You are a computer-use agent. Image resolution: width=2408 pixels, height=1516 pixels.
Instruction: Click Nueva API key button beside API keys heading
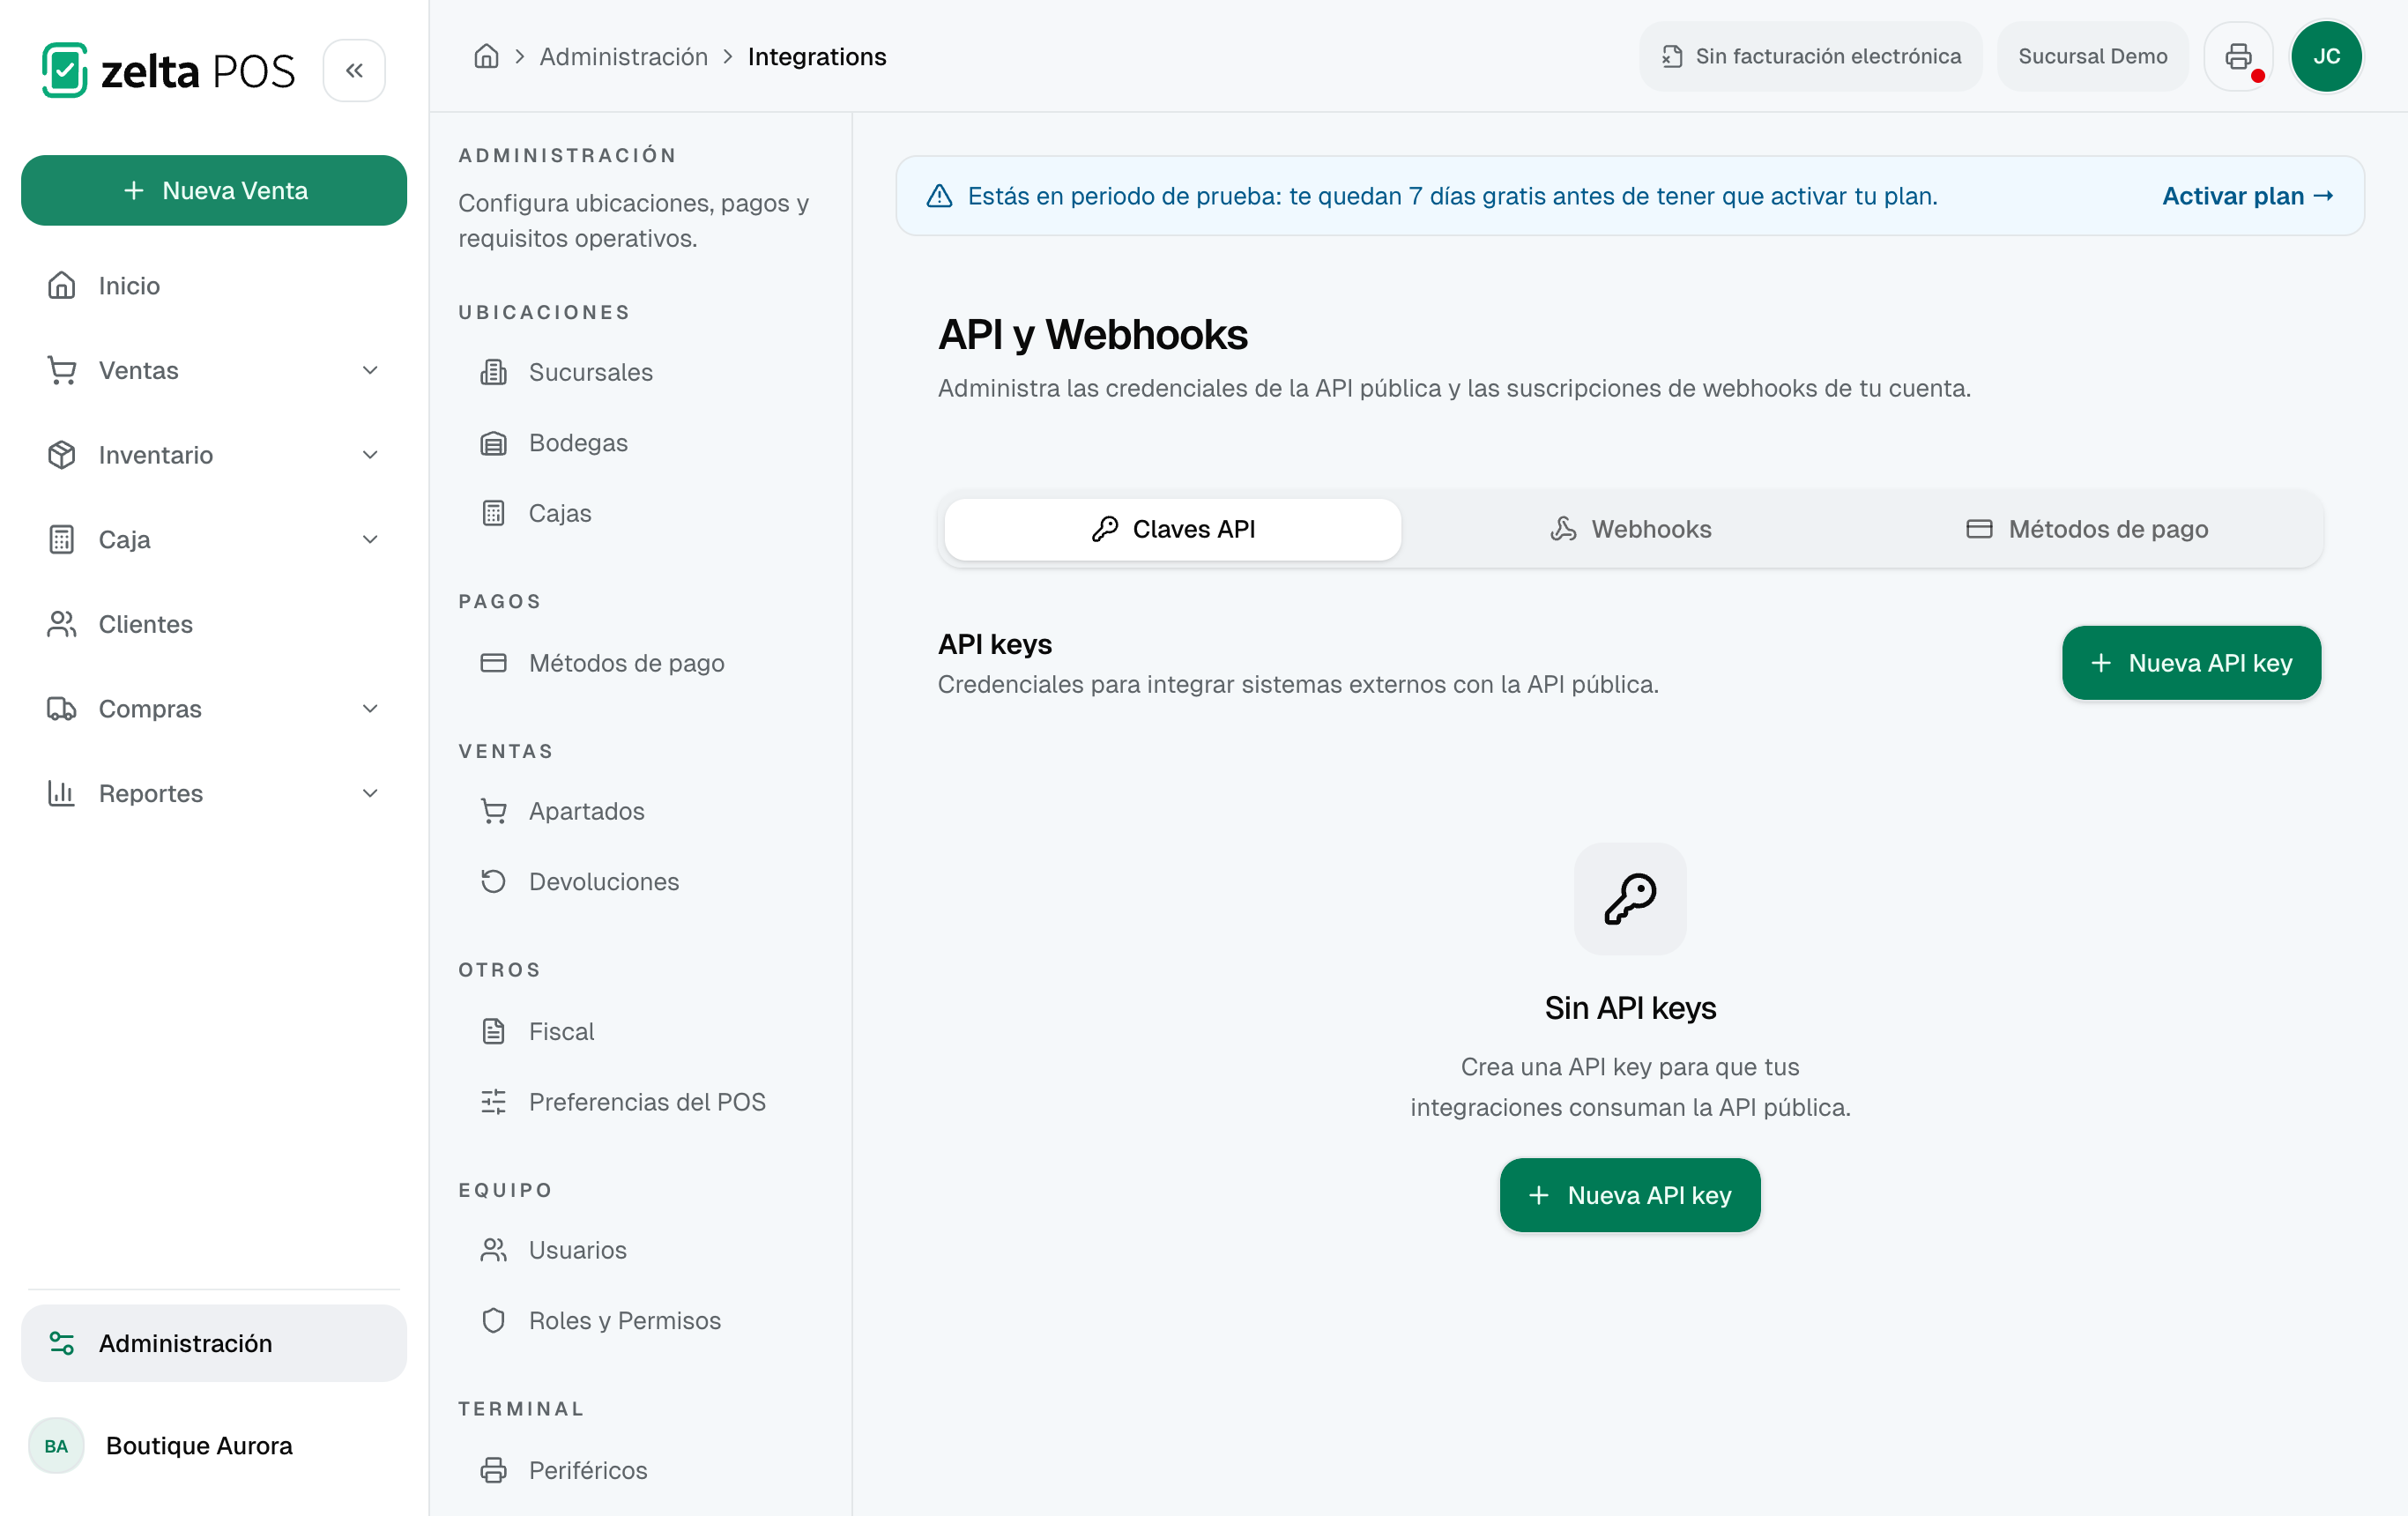coord(2191,663)
